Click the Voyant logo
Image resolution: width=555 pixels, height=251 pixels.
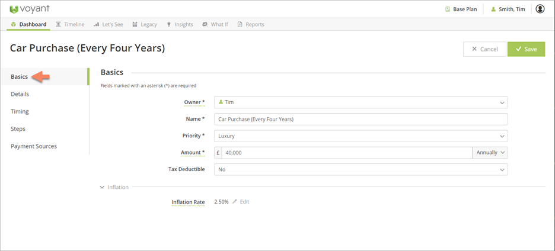coord(30,9)
